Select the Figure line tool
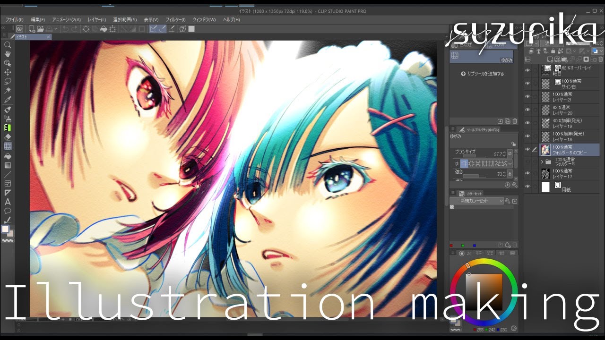The width and height of the screenshot is (605, 340). (x=8, y=174)
